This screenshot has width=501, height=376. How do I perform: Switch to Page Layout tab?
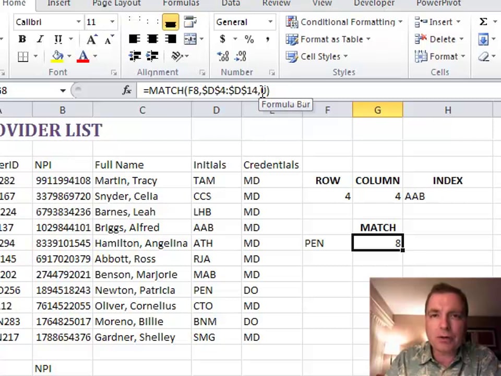[116, 3]
